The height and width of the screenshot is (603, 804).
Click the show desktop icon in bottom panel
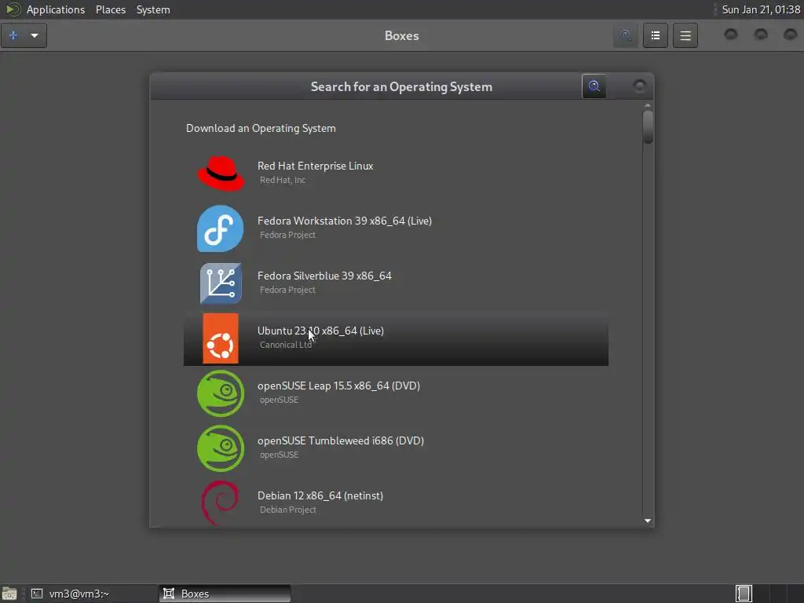[9, 594]
